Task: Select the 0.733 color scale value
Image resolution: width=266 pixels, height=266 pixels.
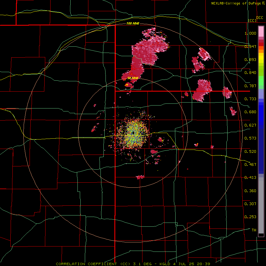Action: point(250,99)
